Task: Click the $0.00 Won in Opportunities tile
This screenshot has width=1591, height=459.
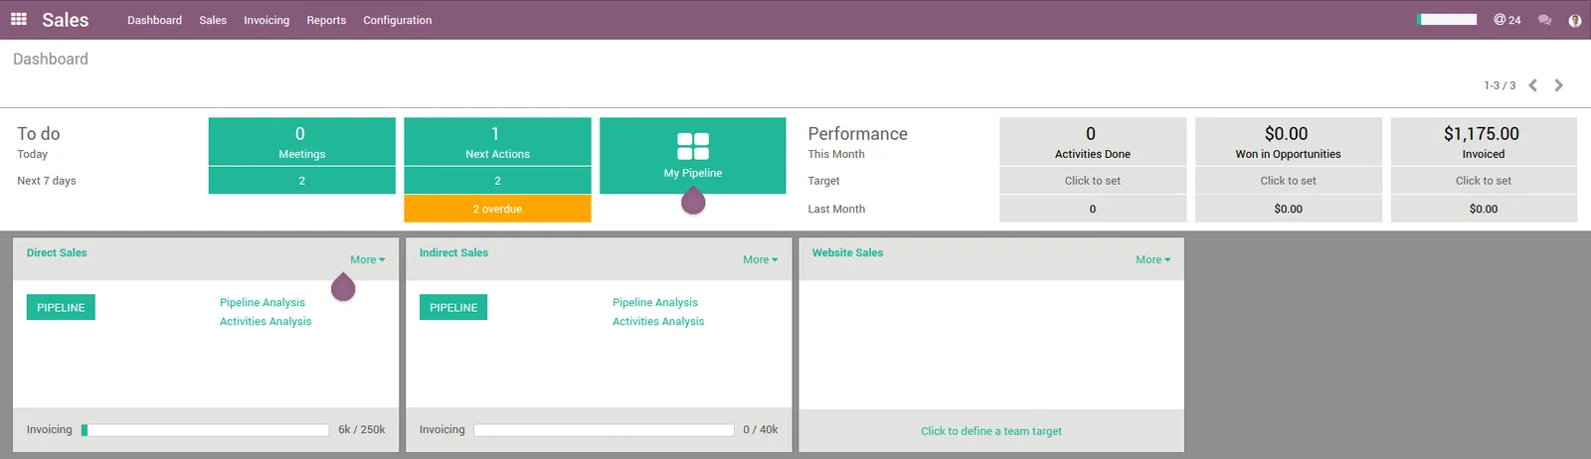Action: pyautogui.click(x=1288, y=141)
